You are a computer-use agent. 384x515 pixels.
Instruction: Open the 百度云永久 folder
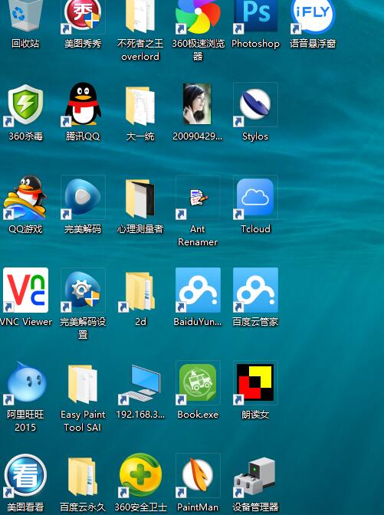point(83,476)
